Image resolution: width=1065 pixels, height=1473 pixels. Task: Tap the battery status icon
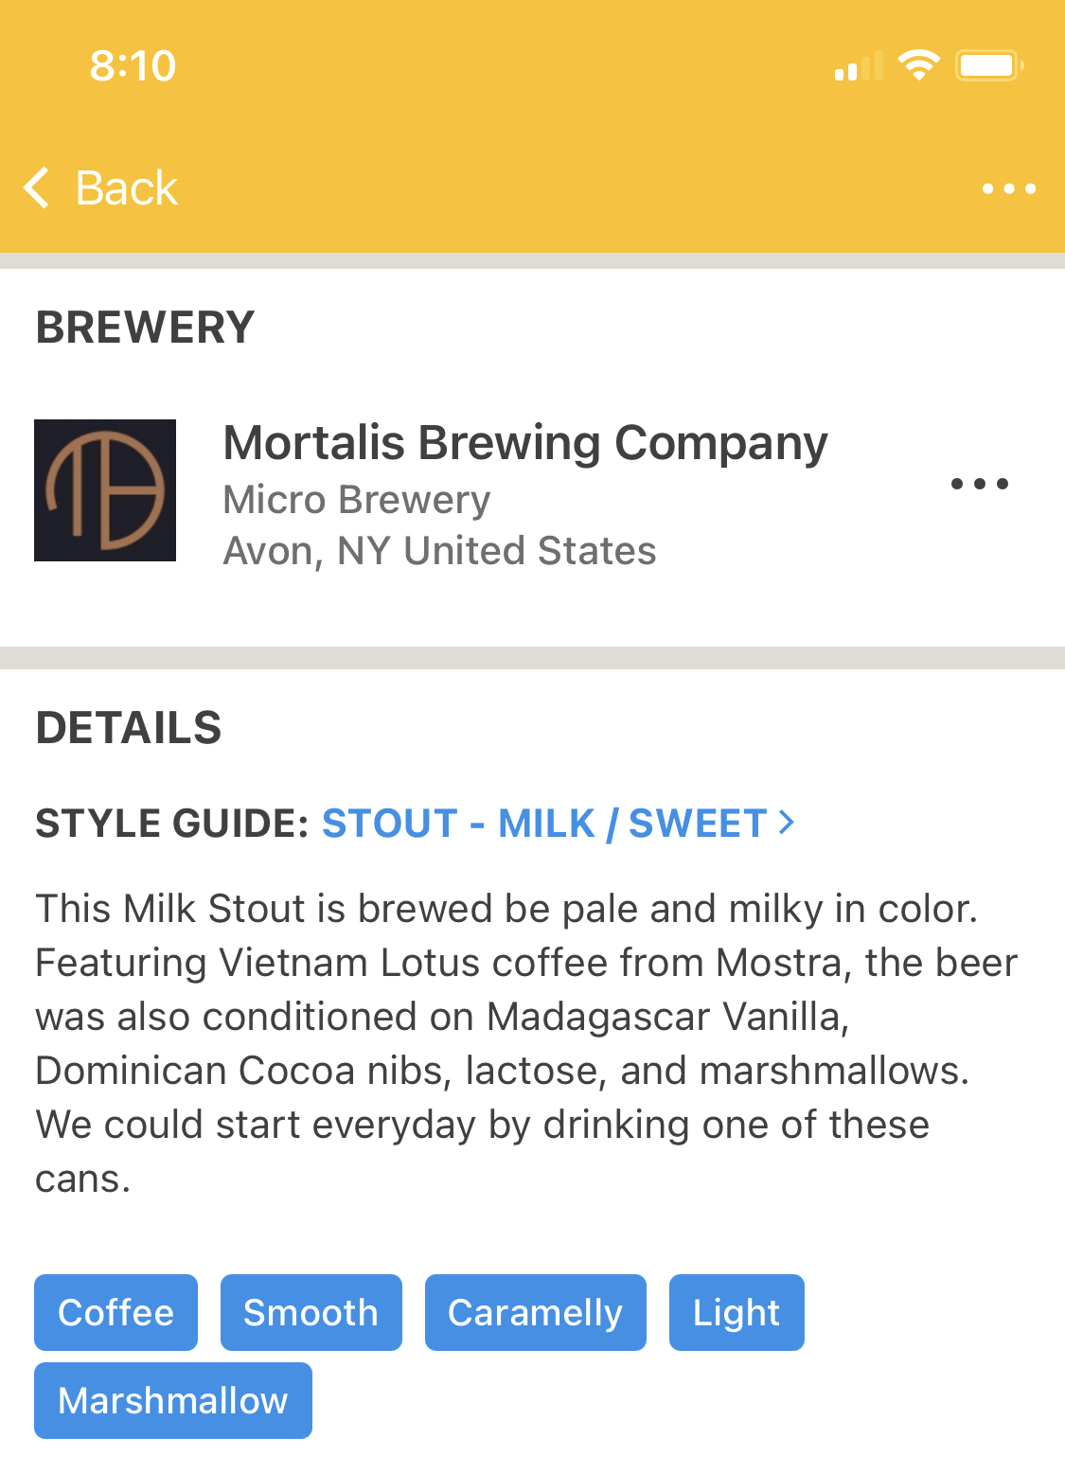pos(989,65)
